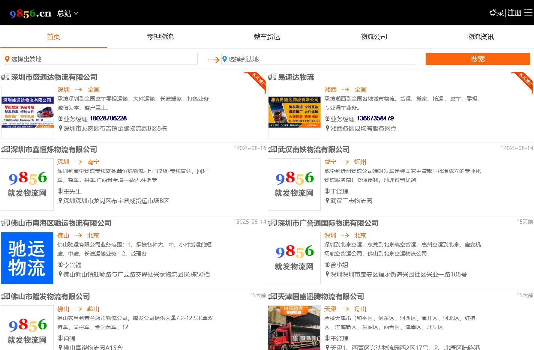Open 湘西易速达物流 company thumbnail image
The image size is (534, 350).
294,112
